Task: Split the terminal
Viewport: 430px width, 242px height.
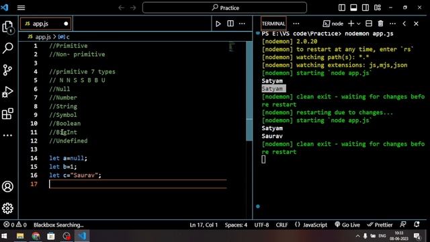Action: click(x=369, y=24)
